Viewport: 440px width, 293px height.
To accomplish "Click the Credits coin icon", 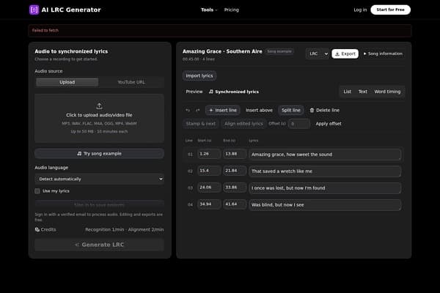I will (37, 229).
